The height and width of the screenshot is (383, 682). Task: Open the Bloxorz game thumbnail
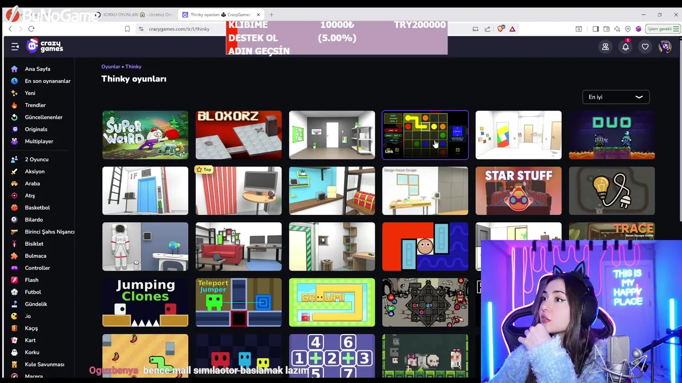[x=239, y=135]
